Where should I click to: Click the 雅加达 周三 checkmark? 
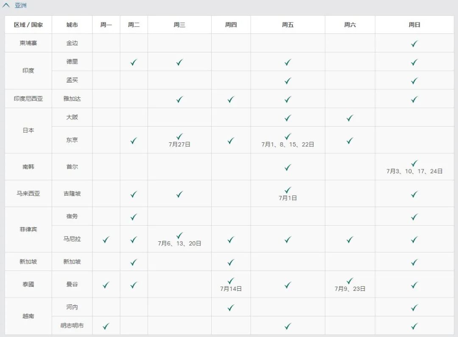pyautogui.click(x=179, y=99)
